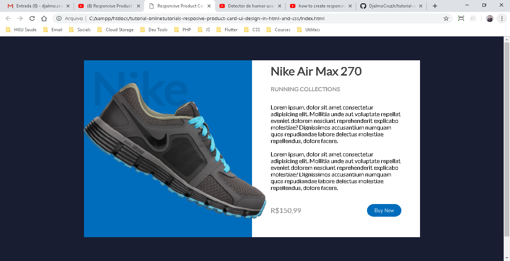Click the screen capture extension icon
This screenshot has width=510, height=261.
click(461, 18)
